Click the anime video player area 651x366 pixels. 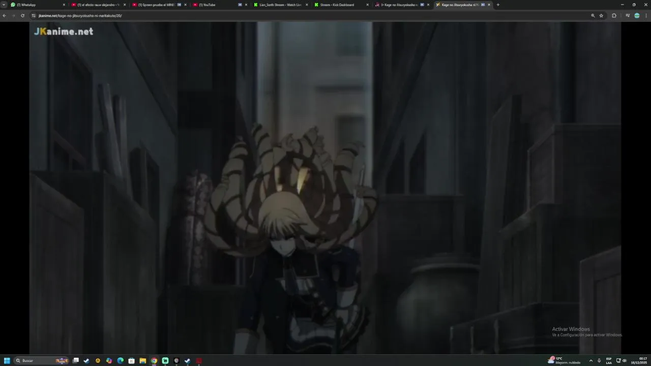325,188
